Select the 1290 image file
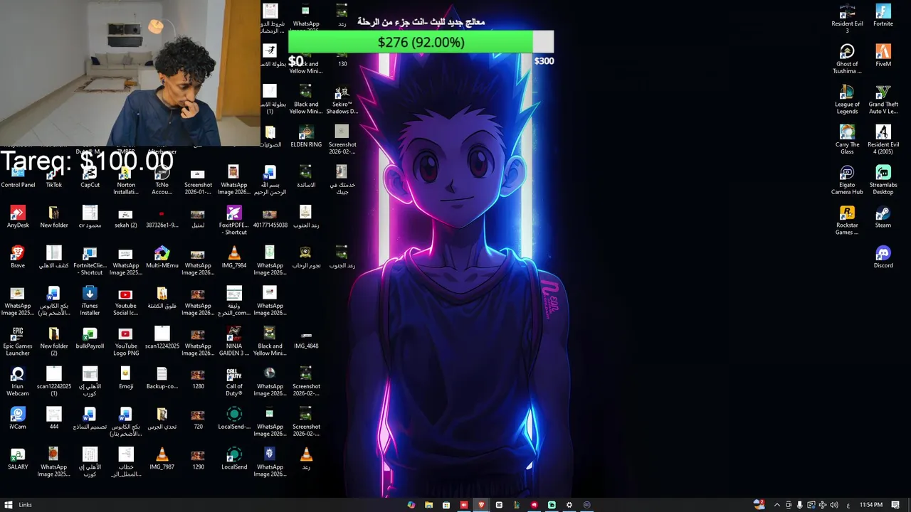This screenshot has height=512, width=911. coord(198,459)
